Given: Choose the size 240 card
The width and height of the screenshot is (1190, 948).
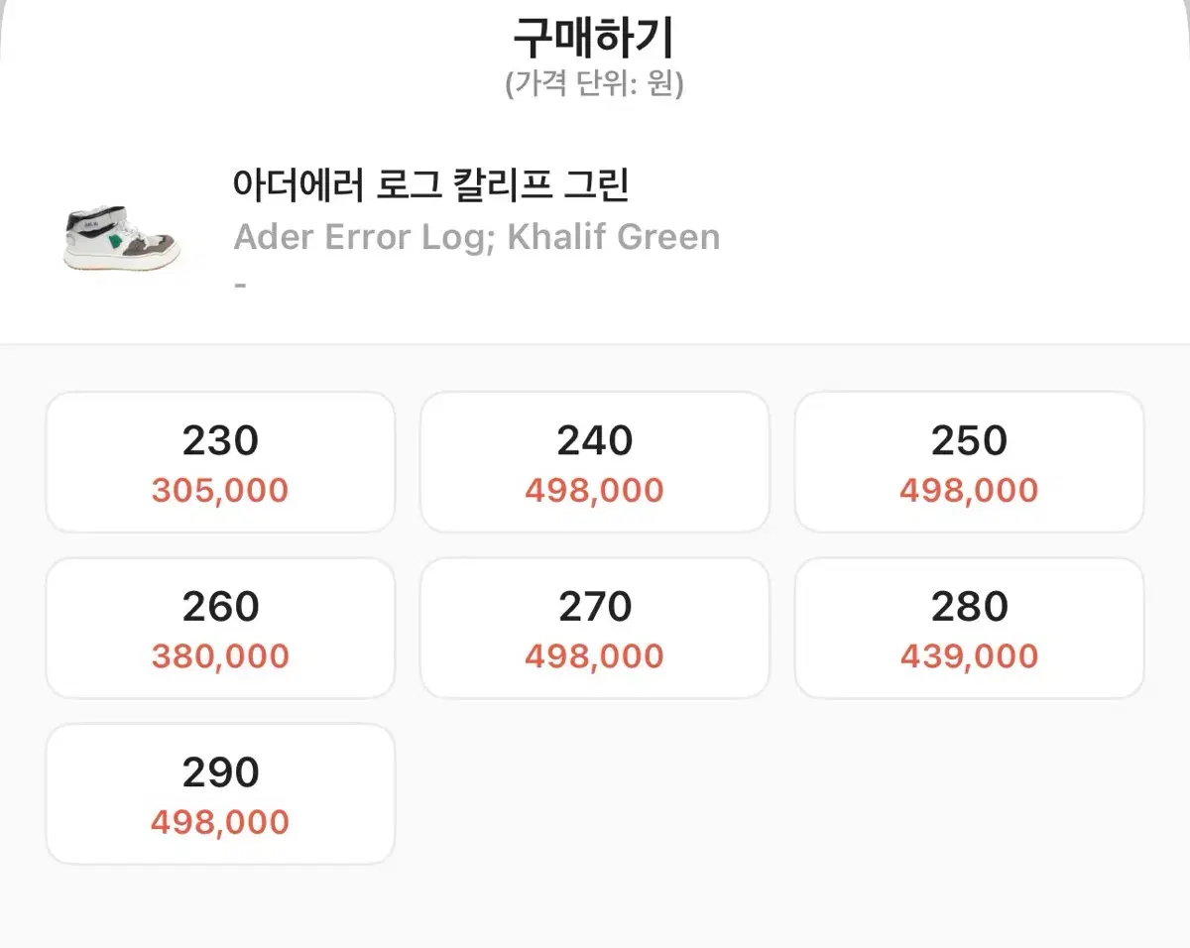Looking at the screenshot, I should [x=594, y=462].
